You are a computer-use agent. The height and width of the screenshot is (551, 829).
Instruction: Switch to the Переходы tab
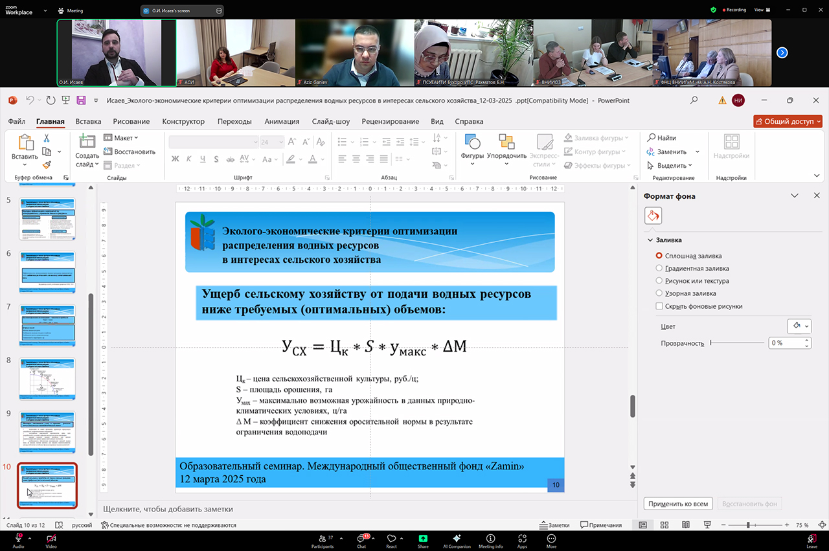pos(234,121)
